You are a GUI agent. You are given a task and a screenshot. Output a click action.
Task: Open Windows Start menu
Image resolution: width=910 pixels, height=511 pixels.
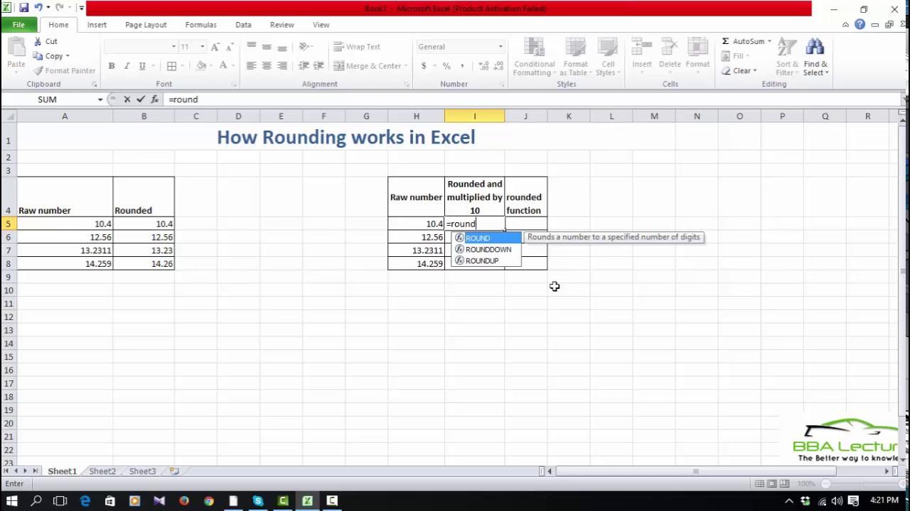click(12, 501)
